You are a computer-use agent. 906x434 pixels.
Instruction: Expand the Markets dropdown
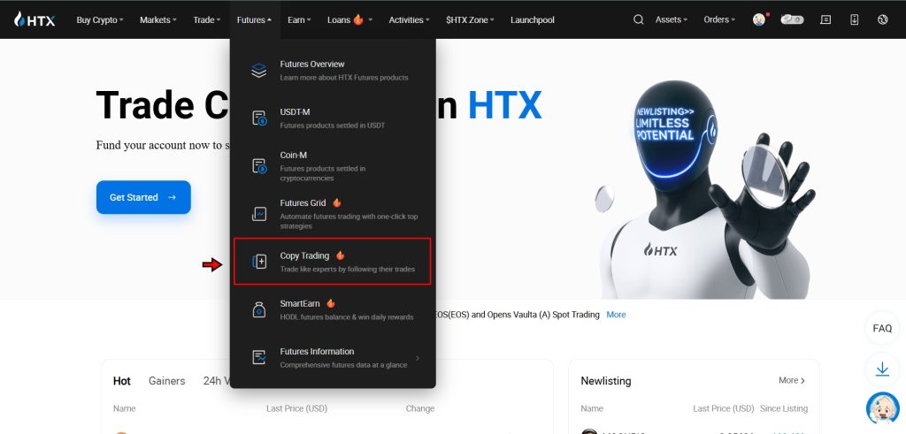click(x=157, y=19)
